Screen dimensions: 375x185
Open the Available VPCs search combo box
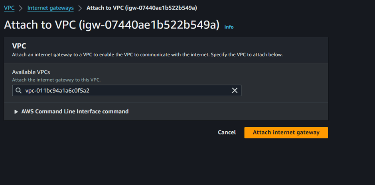[126, 91]
